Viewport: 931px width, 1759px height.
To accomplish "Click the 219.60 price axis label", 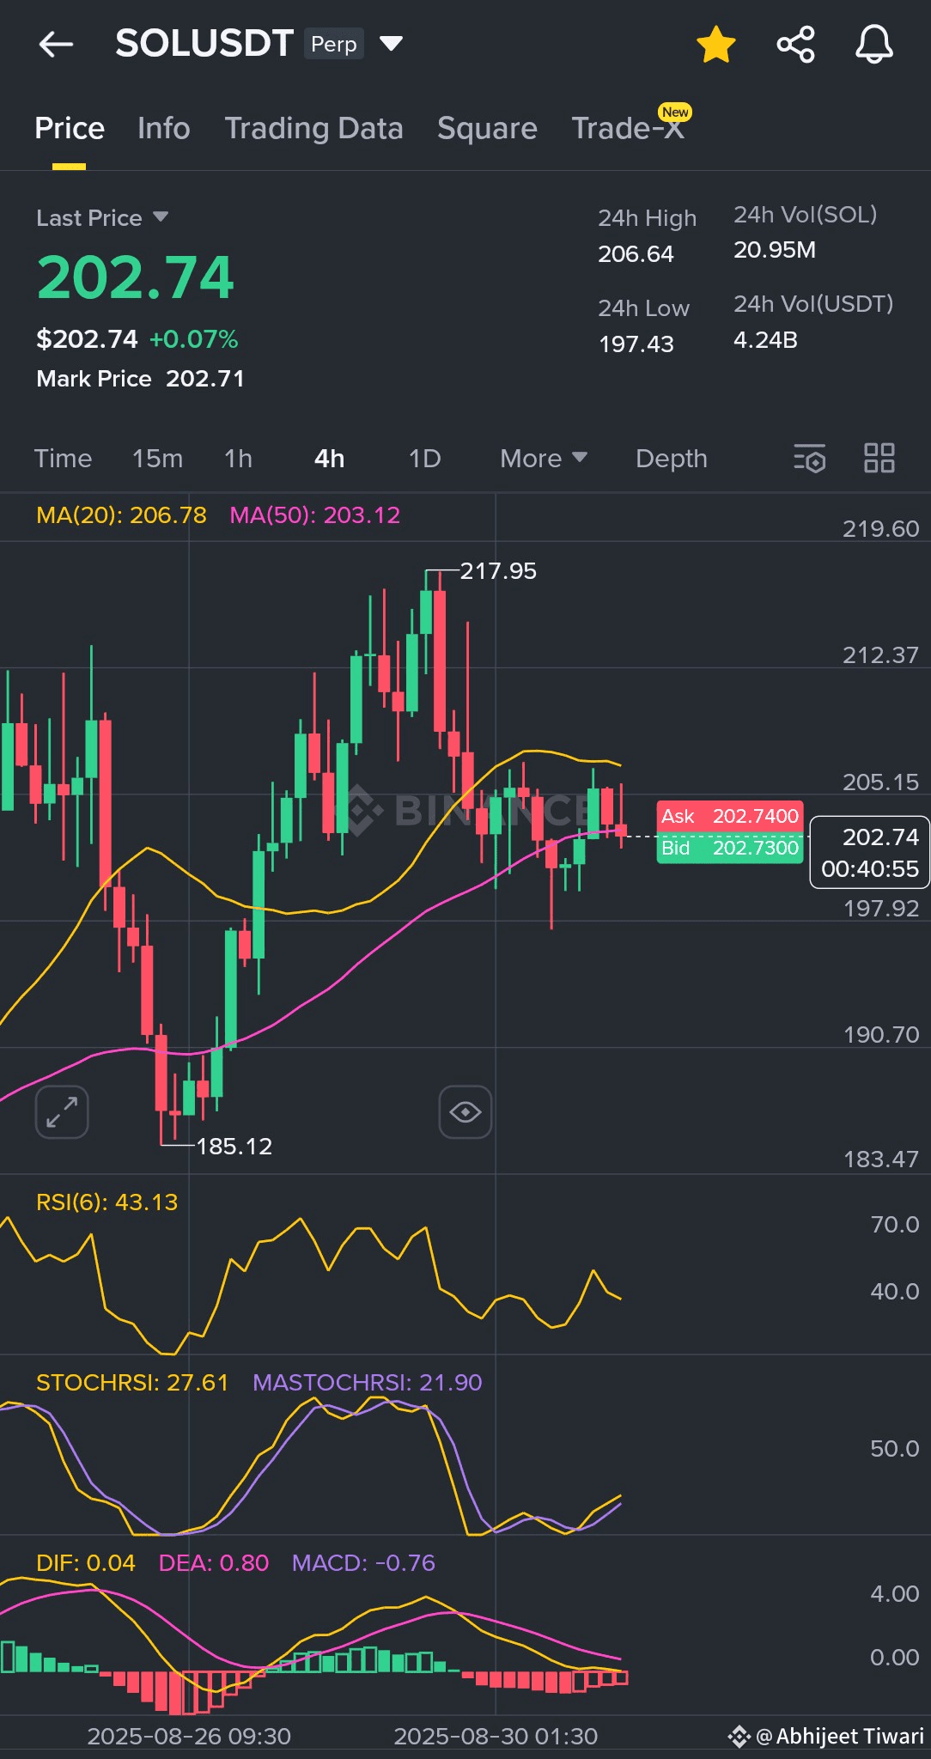I will pos(880,529).
